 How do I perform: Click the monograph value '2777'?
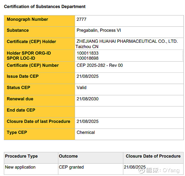tap(82, 19)
